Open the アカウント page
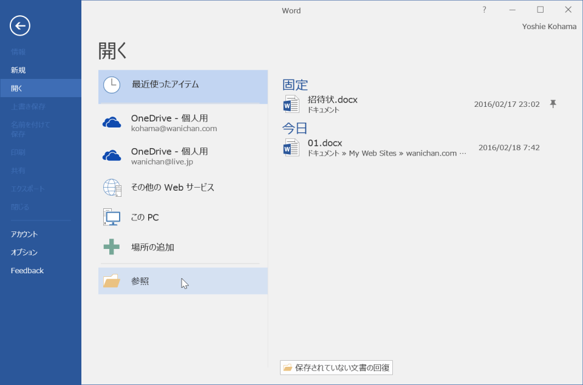This screenshot has height=385, width=583. pyautogui.click(x=24, y=234)
